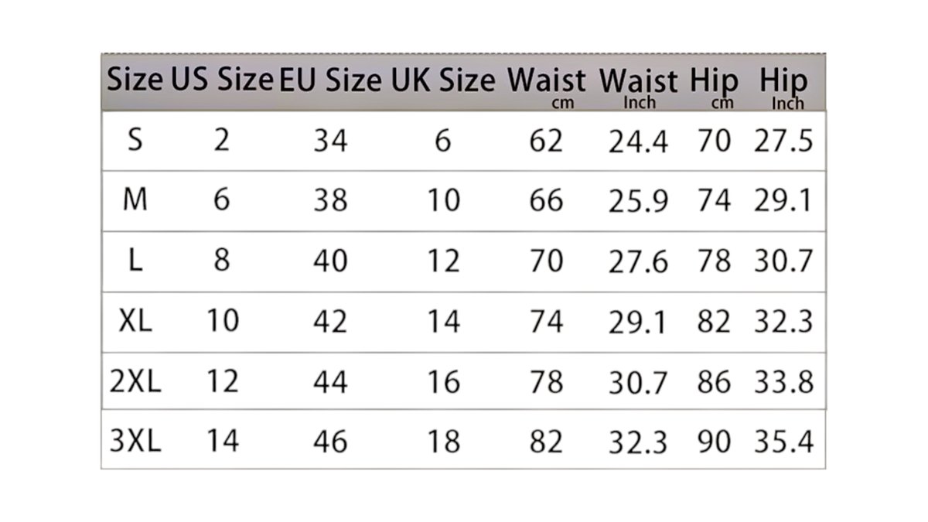Select the L size row label
The image size is (928, 522).
click(135, 261)
